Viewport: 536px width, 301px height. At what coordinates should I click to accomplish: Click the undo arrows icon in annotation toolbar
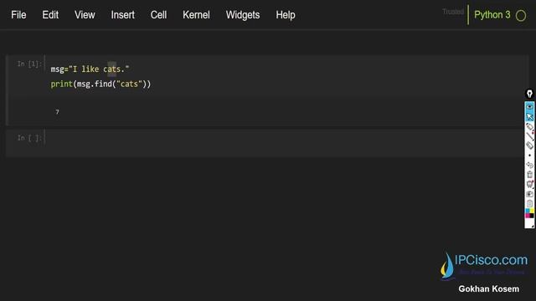(x=529, y=166)
